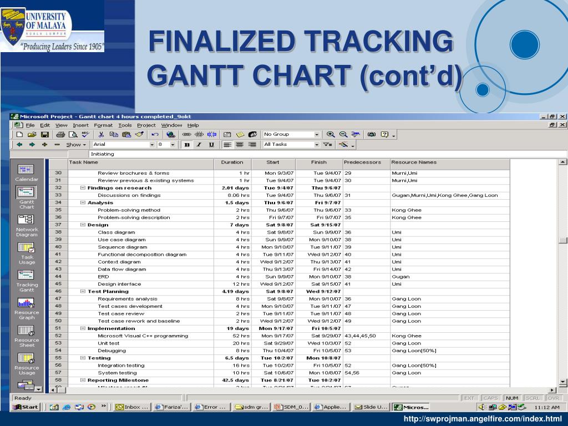
Task: Toggle Underline formatting button
Action: [x=211, y=145]
